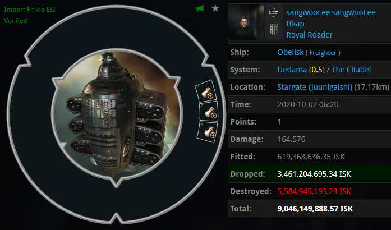The width and height of the screenshot is (391, 230).
Task: Select the middle rig slot module icon
Action: pos(209,112)
